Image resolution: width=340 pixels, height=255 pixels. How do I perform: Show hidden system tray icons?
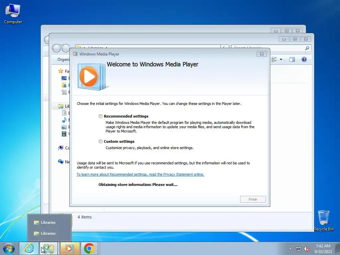(290, 249)
